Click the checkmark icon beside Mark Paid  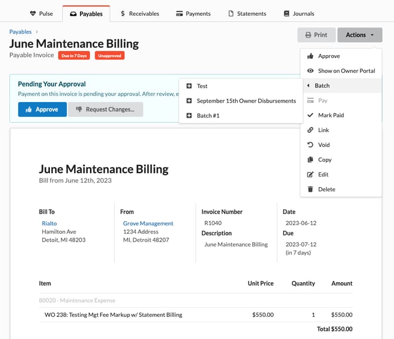coord(310,116)
